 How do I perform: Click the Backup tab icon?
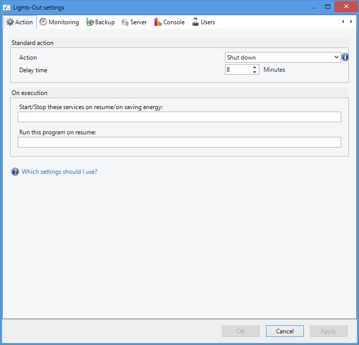point(90,22)
